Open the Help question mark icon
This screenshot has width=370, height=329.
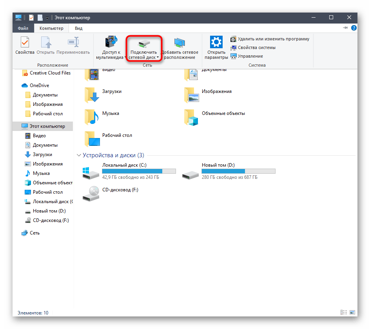click(354, 28)
